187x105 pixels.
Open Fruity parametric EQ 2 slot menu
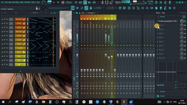[x=157, y=21]
